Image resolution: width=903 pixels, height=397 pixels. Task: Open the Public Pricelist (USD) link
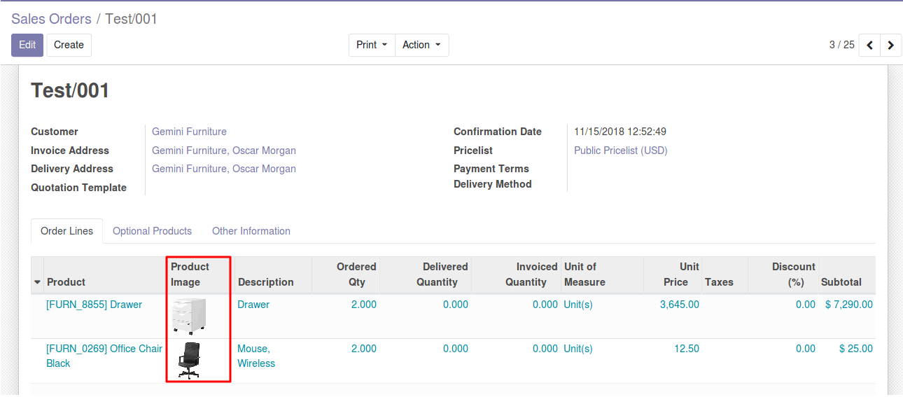click(620, 151)
